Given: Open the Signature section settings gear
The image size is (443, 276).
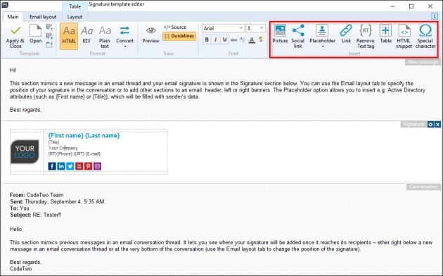Looking at the screenshot, I should (430, 125).
